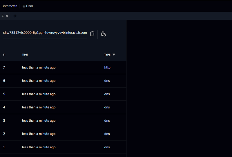Click the TIME column header
The image size is (232, 157).
tap(25, 55)
